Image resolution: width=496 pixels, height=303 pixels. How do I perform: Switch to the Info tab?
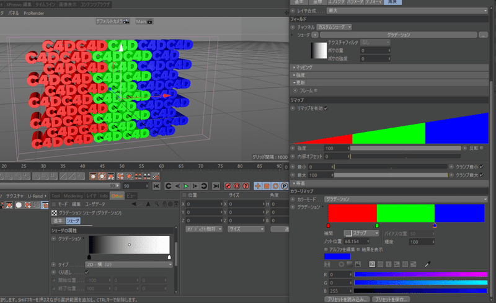[104, 196]
